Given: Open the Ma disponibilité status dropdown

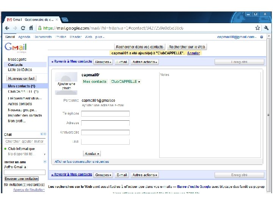Looking at the screenshot, I should pos(45,154).
